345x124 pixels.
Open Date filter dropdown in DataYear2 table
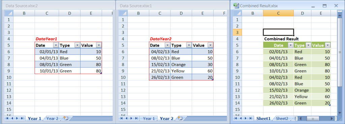tap(167, 45)
